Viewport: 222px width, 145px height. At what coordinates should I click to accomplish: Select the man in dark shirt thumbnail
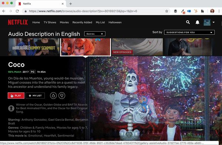[x=188, y=47]
